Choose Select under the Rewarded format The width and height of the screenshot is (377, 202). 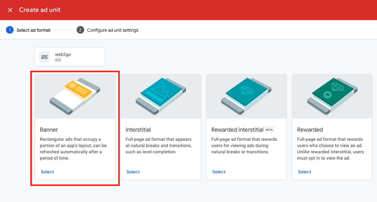pos(305,172)
